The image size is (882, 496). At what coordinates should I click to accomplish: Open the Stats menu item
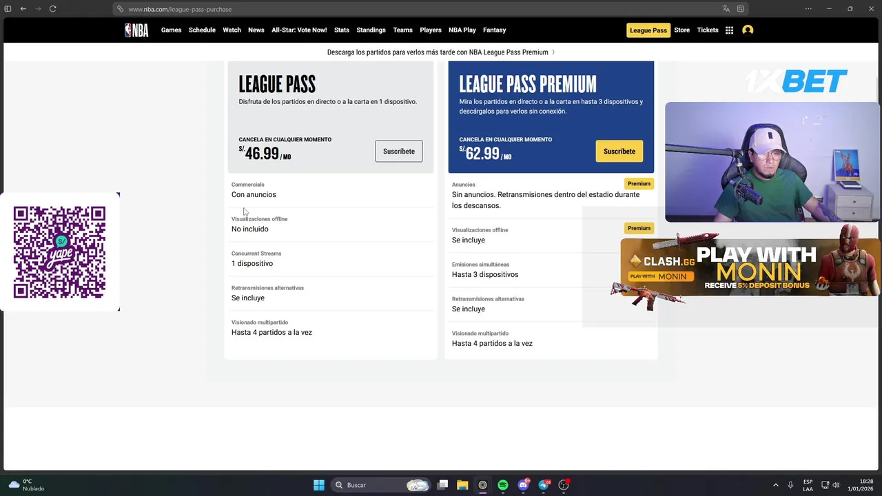tap(342, 30)
